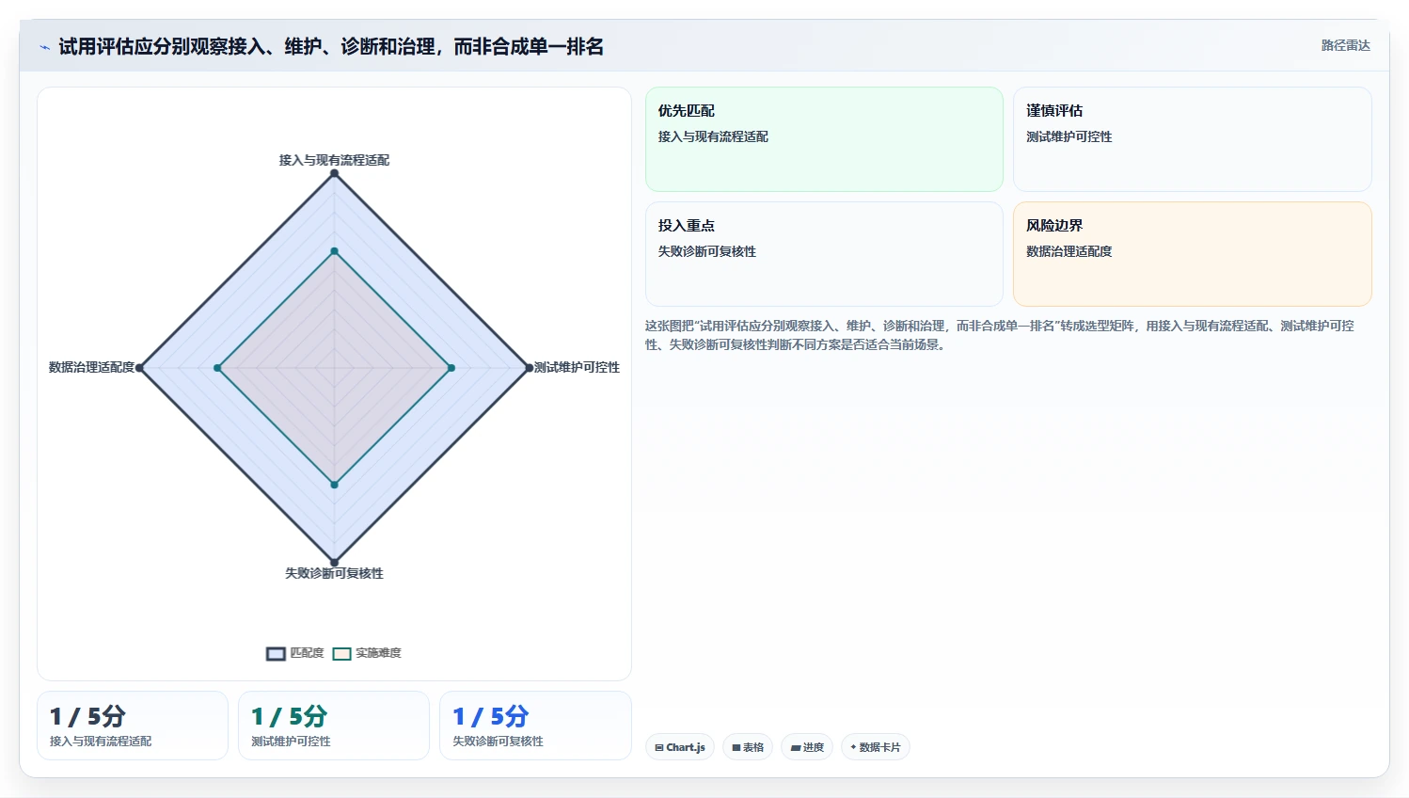Click the 进度 chip's bar icon
This screenshot has width=1409, height=798.
pos(796,748)
